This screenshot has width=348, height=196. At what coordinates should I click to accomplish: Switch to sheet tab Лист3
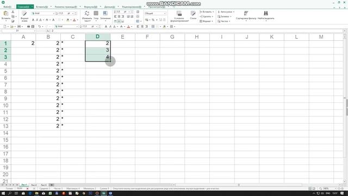(x=43, y=185)
